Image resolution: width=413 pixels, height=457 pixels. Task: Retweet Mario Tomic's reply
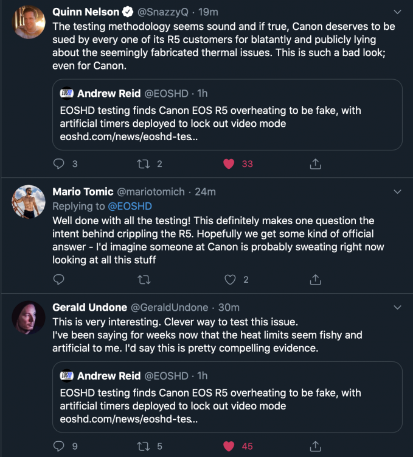coord(144,280)
